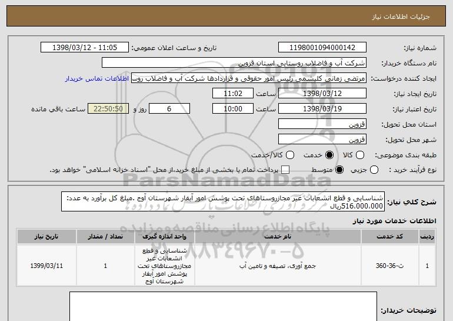Image resolution: width=453 pixels, height=321 pixels.
Task: Click the measurement unit cell in row 1
Action: (x=164, y=266)
